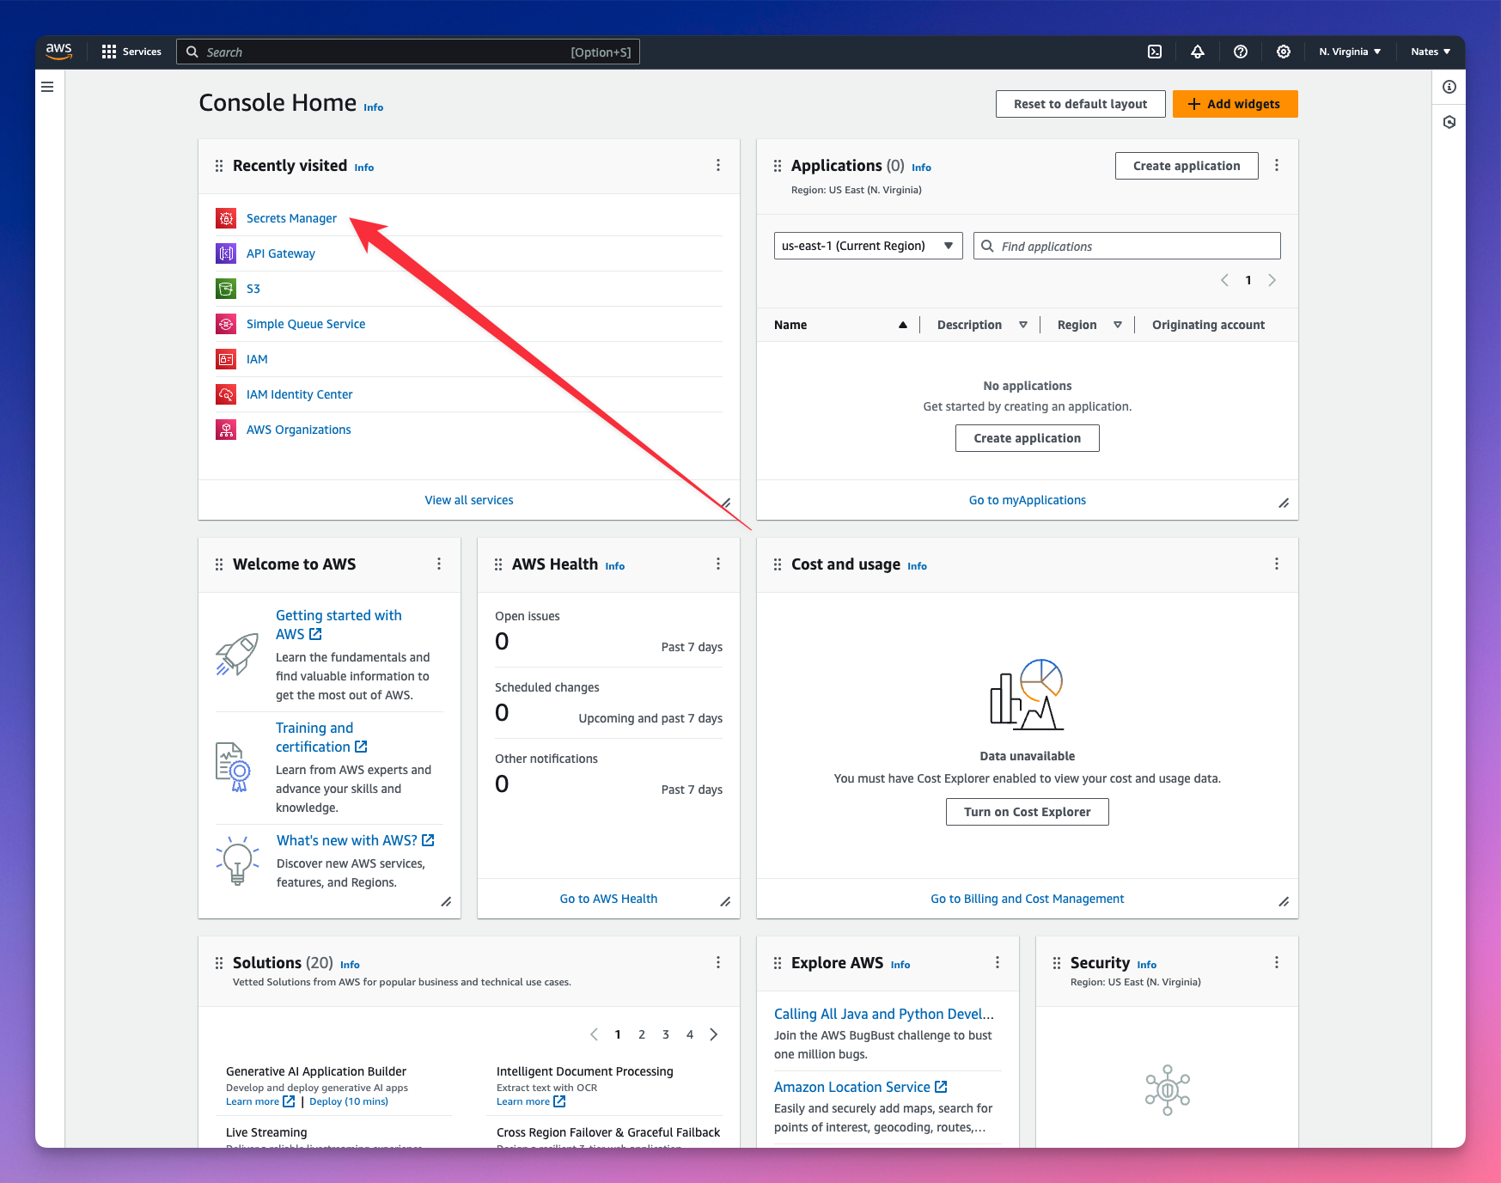Click the API Gateway service icon
Image resolution: width=1501 pixels, height=1183 pixels.
tap(226, 253)
